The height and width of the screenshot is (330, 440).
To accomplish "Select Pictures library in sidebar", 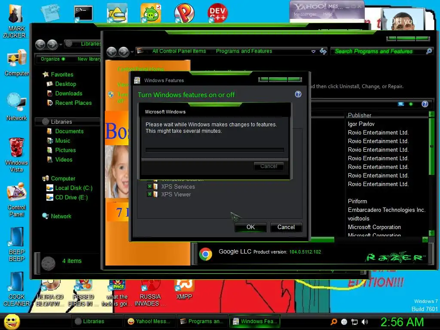I will (x=65, y=150).
